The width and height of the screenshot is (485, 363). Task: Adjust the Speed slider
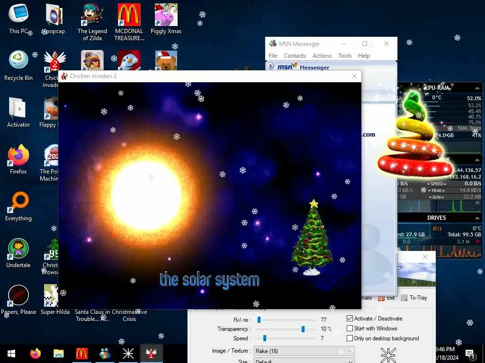pyautogui.click(x=264, y=338)
